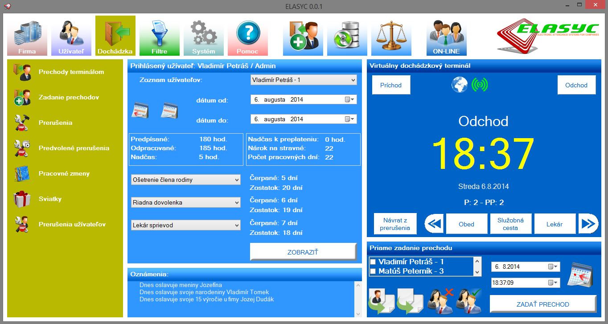Image resolution: width=608 pixels, height=324 pixels.
Task: Click the balance scales icon
Action: click(391, 36)
